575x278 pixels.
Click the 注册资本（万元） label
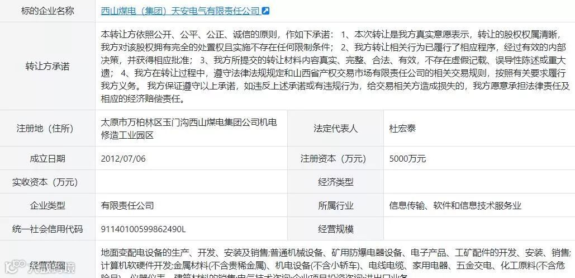point(335,159)
